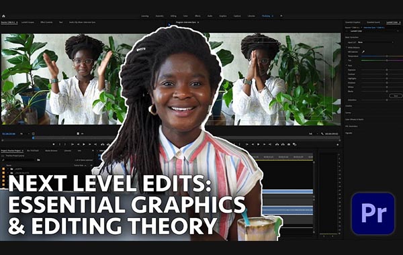Click the Extract button in Program monitor
403x255 pixels.
[x=283, y=144]
